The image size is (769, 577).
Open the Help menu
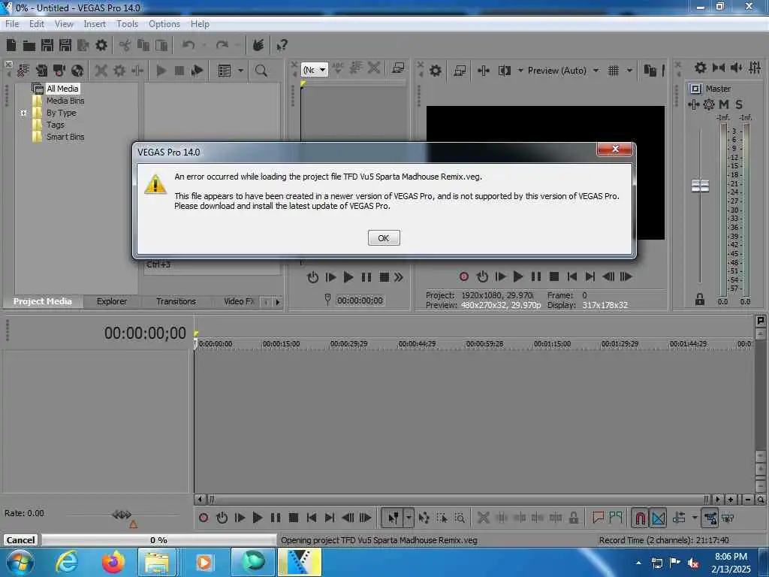[200, 23]
